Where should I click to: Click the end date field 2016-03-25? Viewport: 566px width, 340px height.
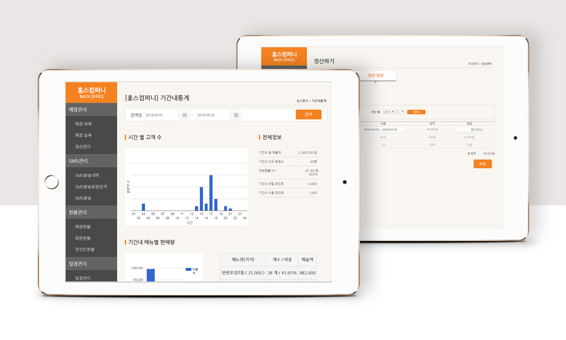pos(213,115)
